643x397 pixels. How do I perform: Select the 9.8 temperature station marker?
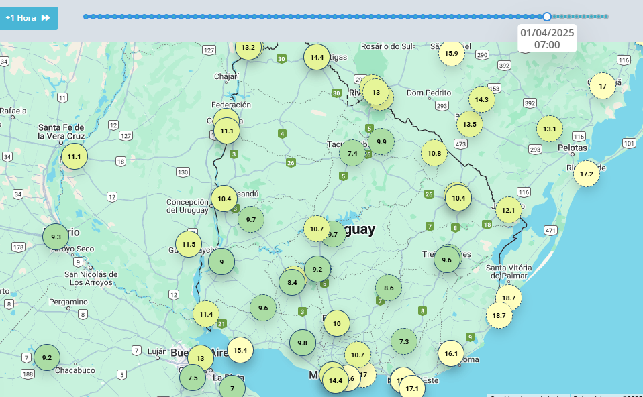302,343
